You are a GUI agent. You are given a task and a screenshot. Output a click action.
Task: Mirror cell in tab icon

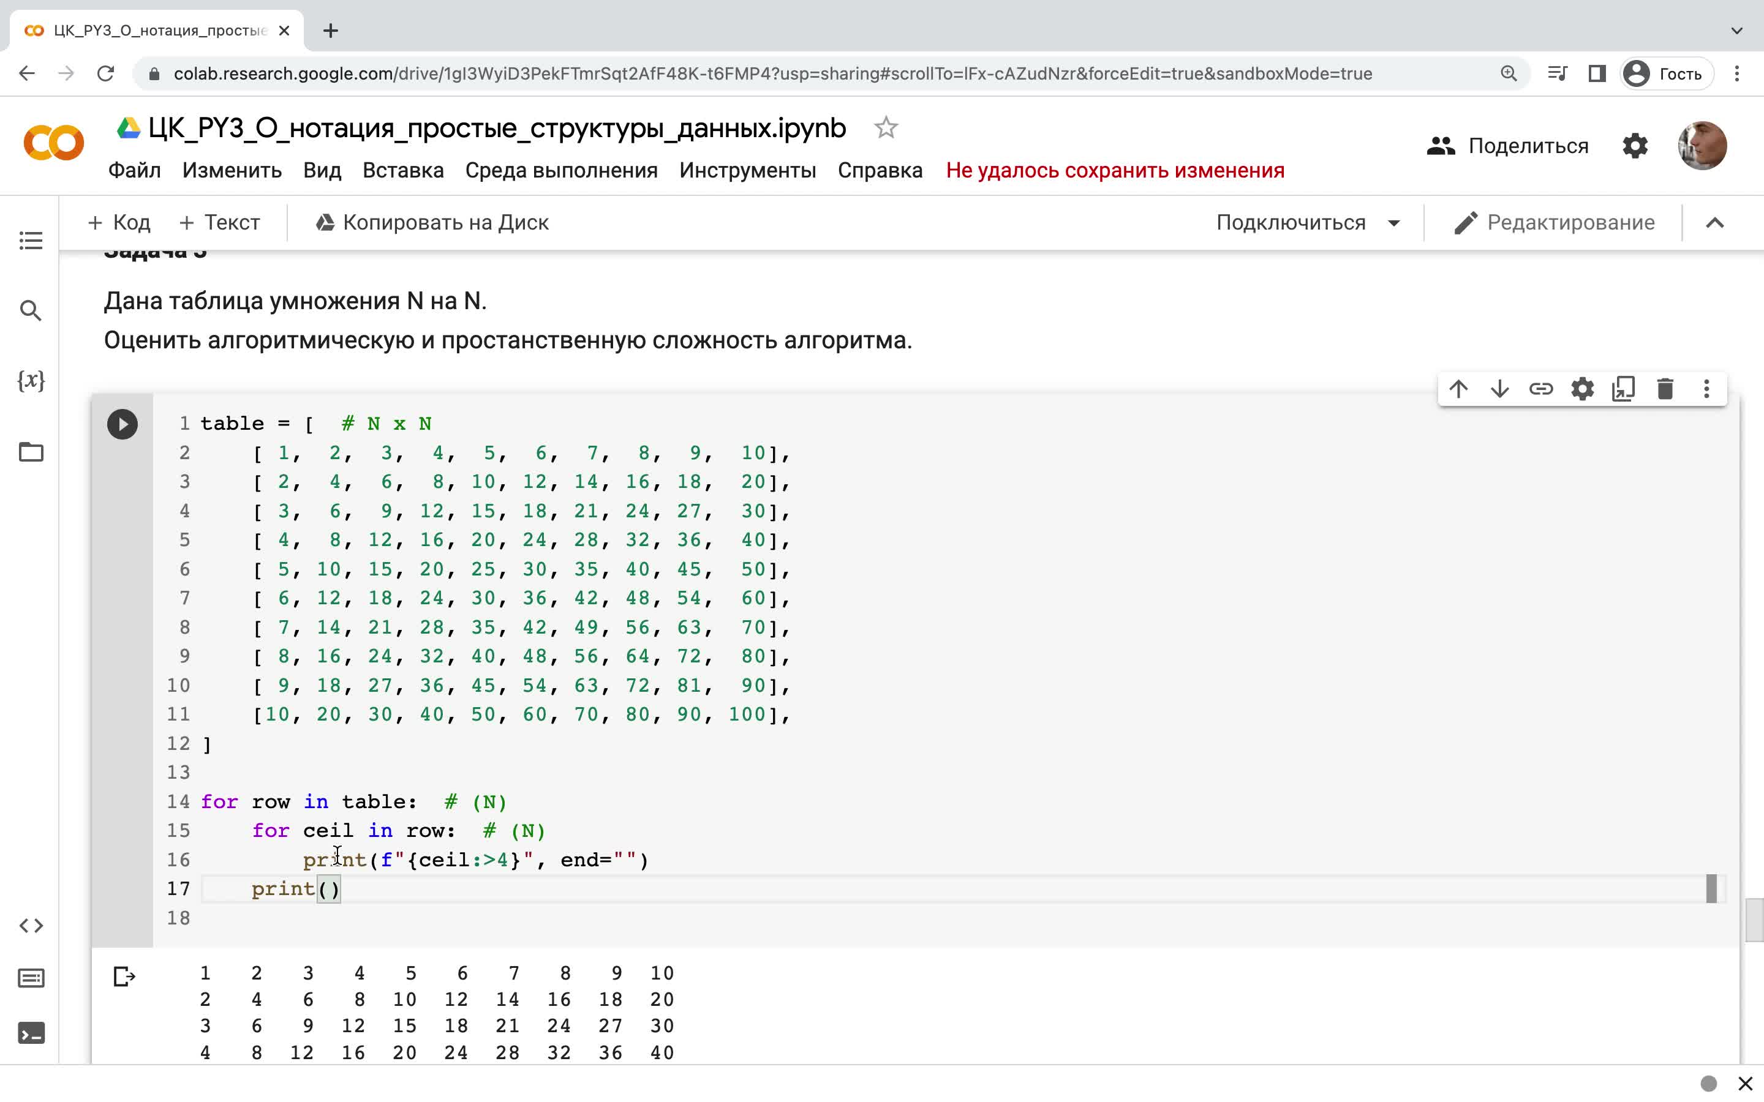[1624, 389]
